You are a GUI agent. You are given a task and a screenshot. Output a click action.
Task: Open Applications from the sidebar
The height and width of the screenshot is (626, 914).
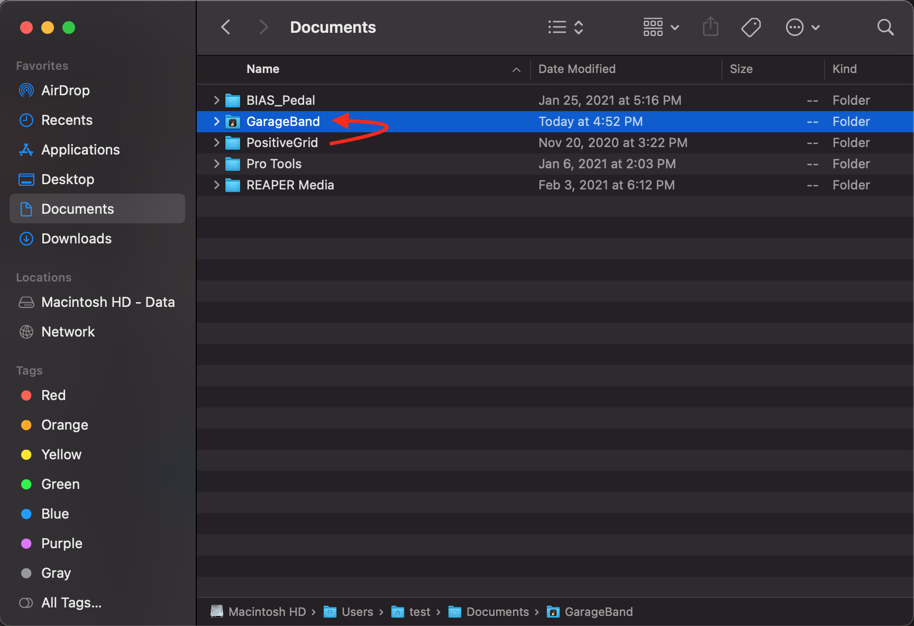(x=80, y=150)
